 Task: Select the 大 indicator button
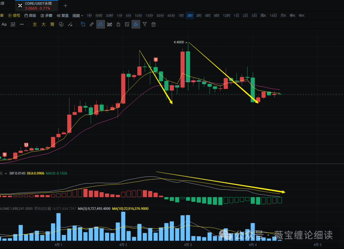43,24
